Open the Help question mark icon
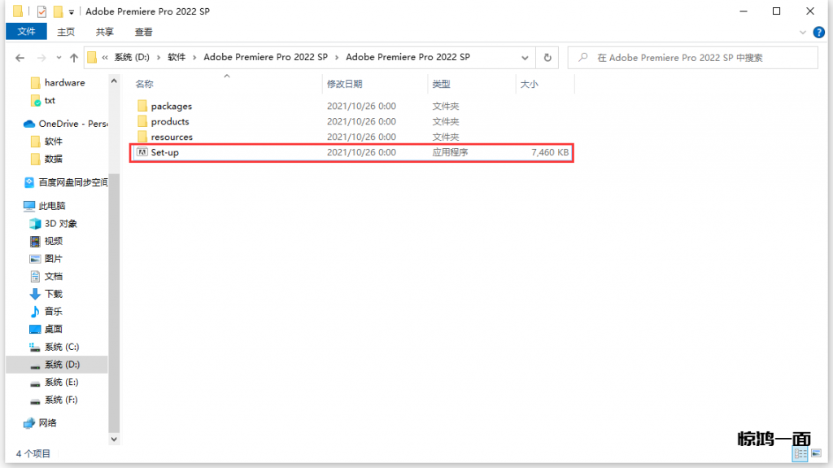This screenshot has height=468, width=833. tap(818, 32)
